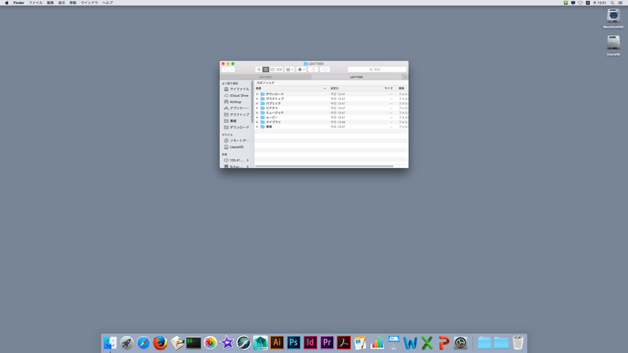Expand the ピクチャ folder row
Image resolution: width=628 pixels, height=353 pixels.
(x=257, y=108)
